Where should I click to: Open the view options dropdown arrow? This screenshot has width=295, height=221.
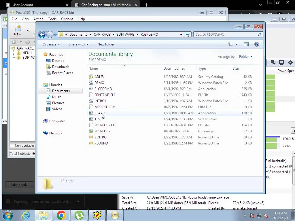tap(237, 44)
